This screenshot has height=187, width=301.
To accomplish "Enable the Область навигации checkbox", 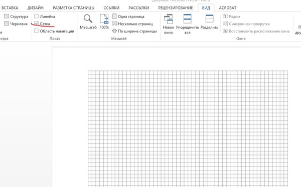I will [x=36, y=30].
